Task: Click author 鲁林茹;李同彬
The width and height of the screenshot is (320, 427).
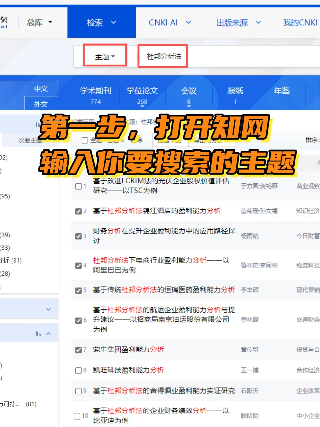Action: click(259, 265)
